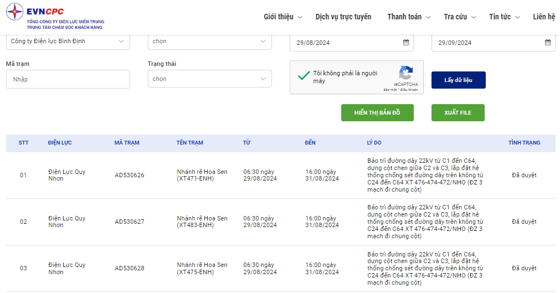This screenshot has height=293, width=560.
Task: Open the Tin tức menu
Action: (504, 17)
